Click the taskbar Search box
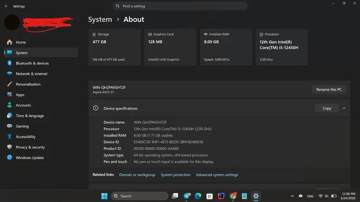Screen dimensions: 360x202 [139, 196]
